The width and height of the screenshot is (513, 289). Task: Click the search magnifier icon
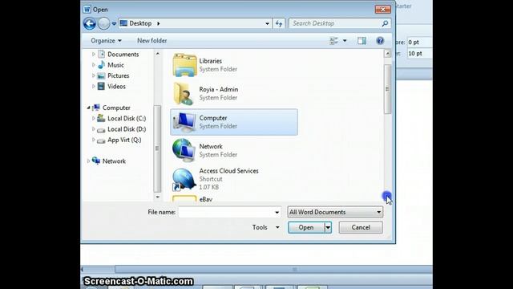coord(385,23)
